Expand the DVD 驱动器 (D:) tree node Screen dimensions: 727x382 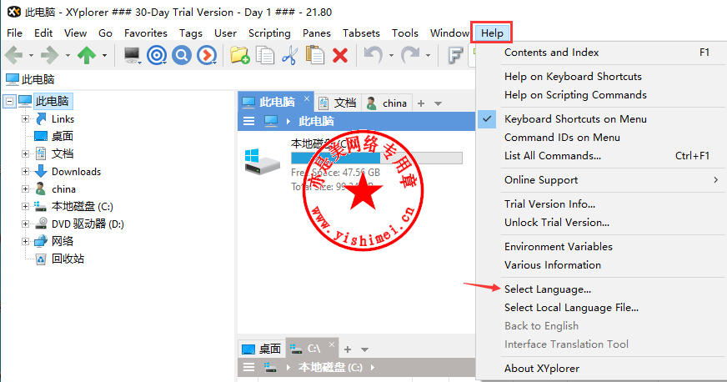point(26,224)
